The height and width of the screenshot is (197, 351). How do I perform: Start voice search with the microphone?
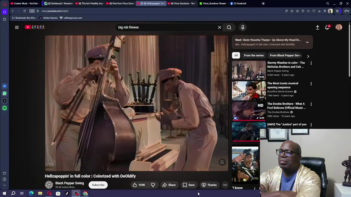pos(243,27)
